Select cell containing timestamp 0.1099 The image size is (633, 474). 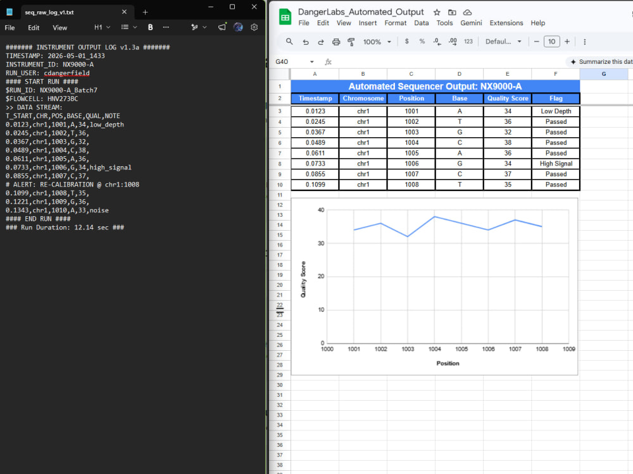click(x=315, y=185)
